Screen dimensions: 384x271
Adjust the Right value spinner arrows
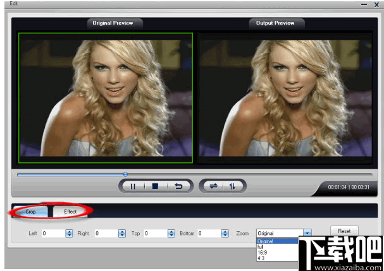pos(122,233)
